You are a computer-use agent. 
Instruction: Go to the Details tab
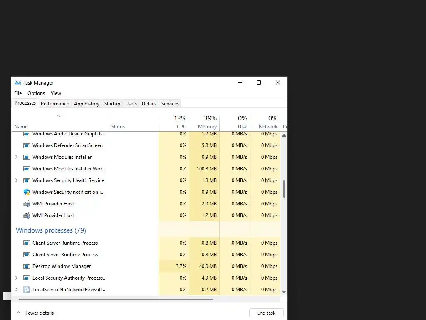149,104
